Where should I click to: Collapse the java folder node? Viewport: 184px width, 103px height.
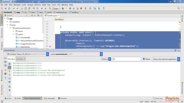pyautogui.click(x=7, y=25)
